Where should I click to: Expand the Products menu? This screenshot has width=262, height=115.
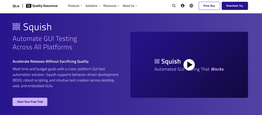tap(75, 6)
